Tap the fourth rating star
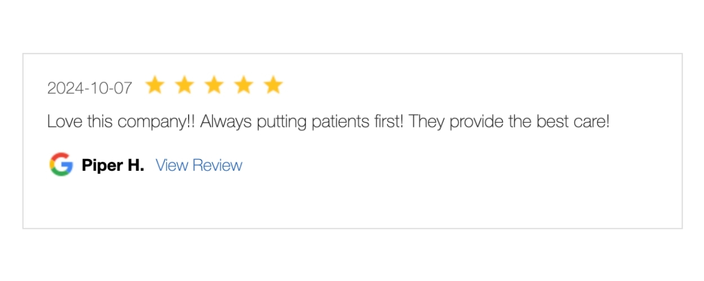This screenshot has width=704, height=281. (243, 85)
